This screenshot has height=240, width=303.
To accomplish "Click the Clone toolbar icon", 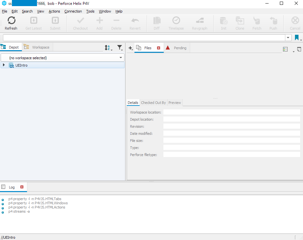I will [x=240, y=21].
